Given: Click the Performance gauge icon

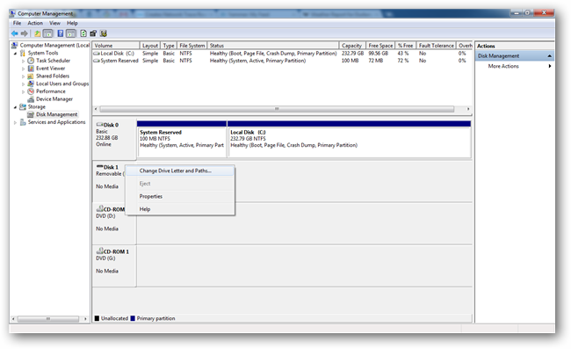Looking at the screenshot, I should click(31, 91).
